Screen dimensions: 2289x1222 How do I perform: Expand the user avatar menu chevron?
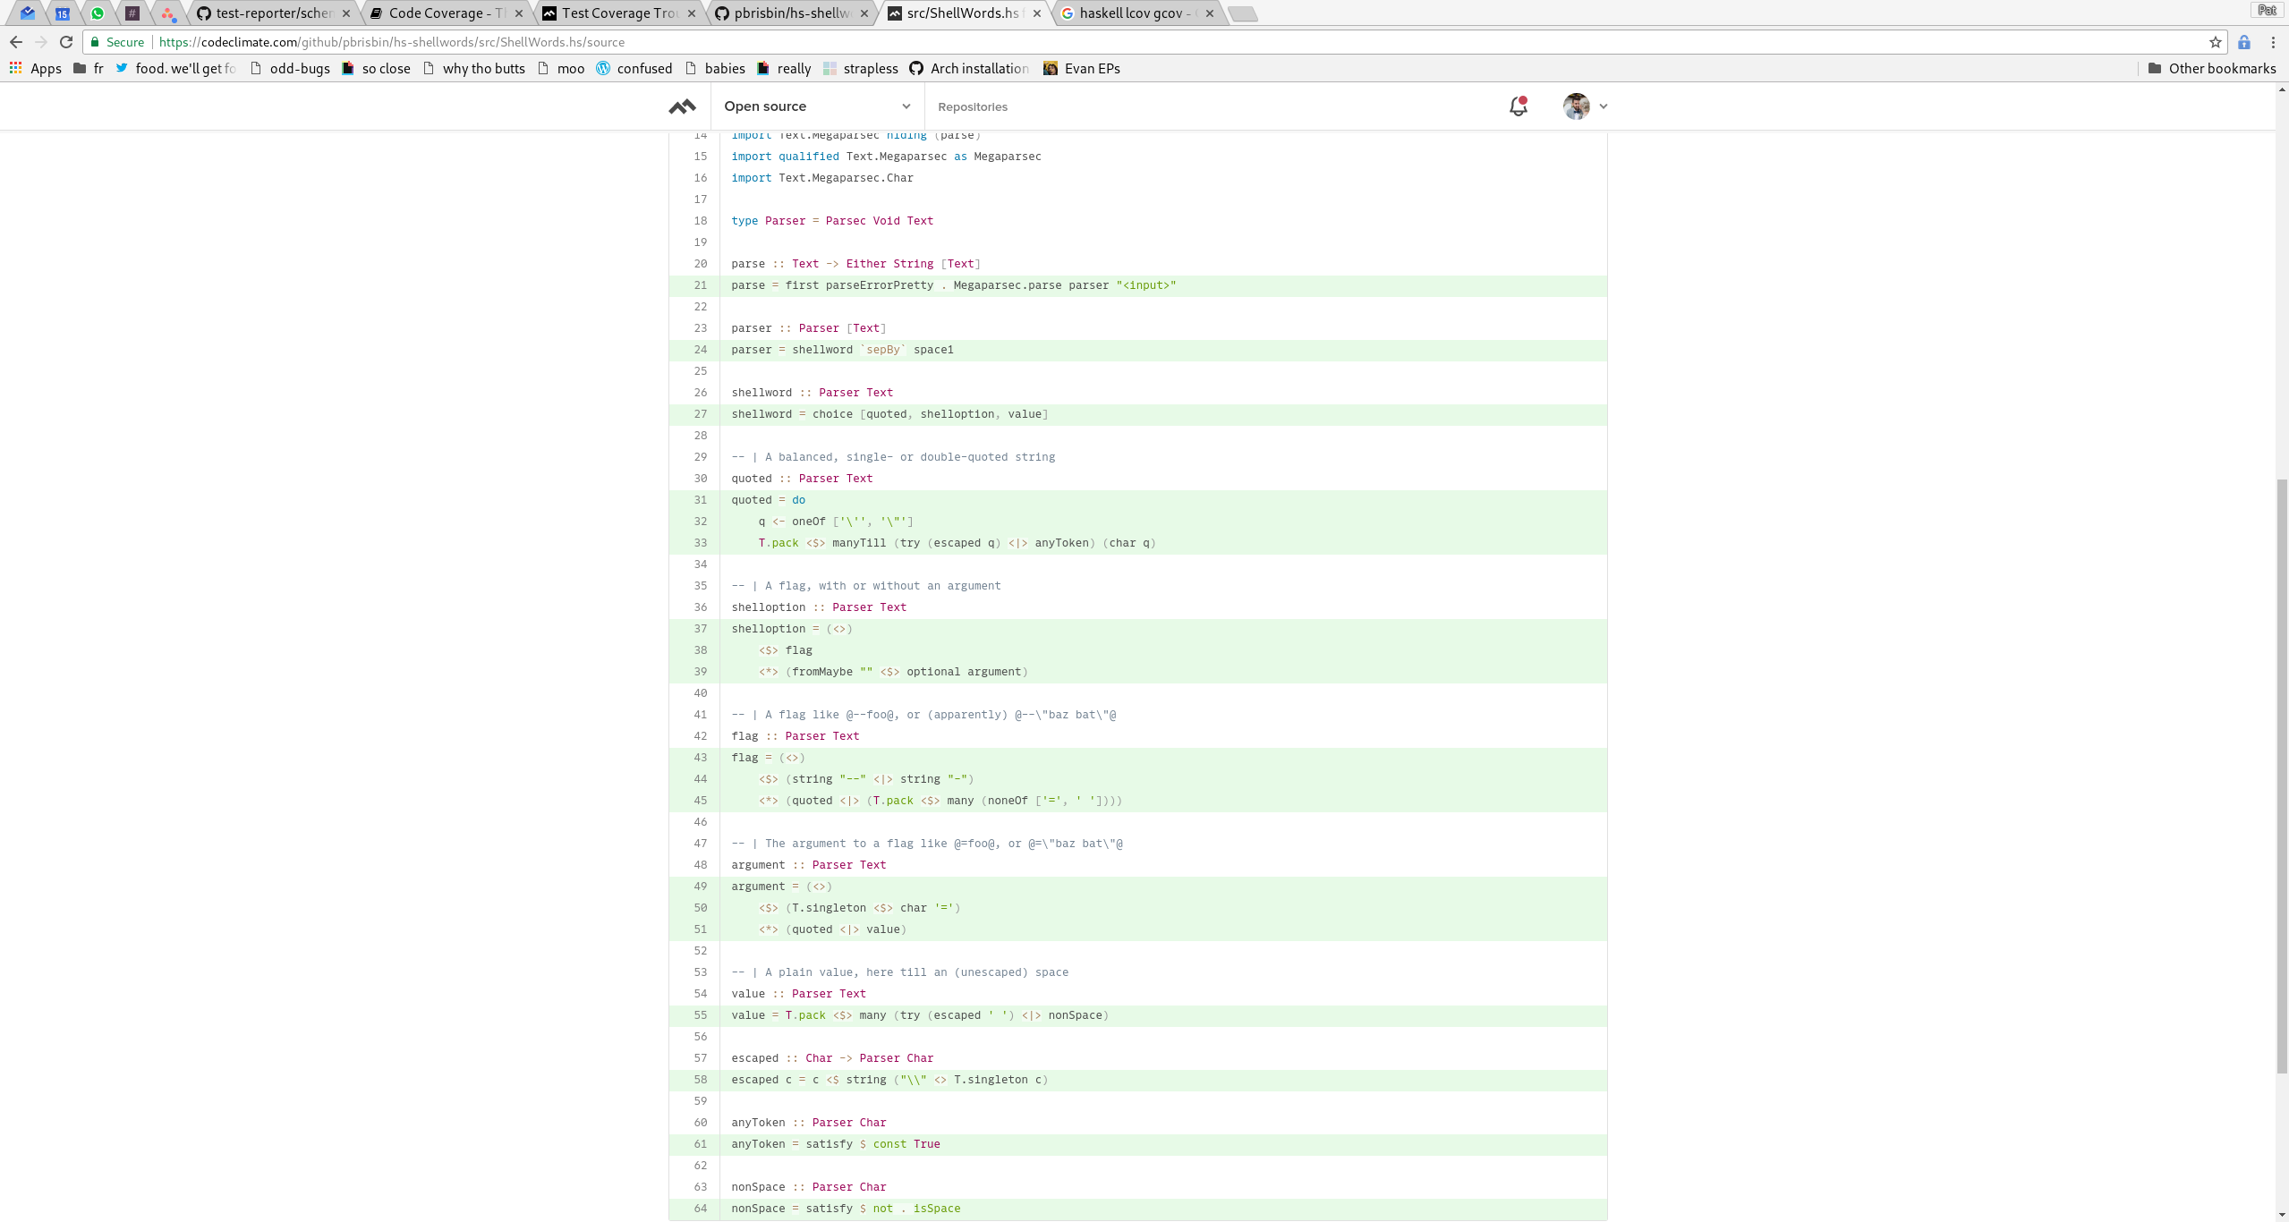pyautogui.click(x=1604, y=106)
